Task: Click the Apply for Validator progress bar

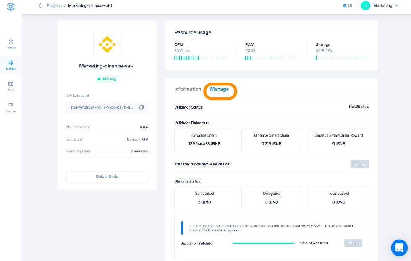Action: pos(263,243)
